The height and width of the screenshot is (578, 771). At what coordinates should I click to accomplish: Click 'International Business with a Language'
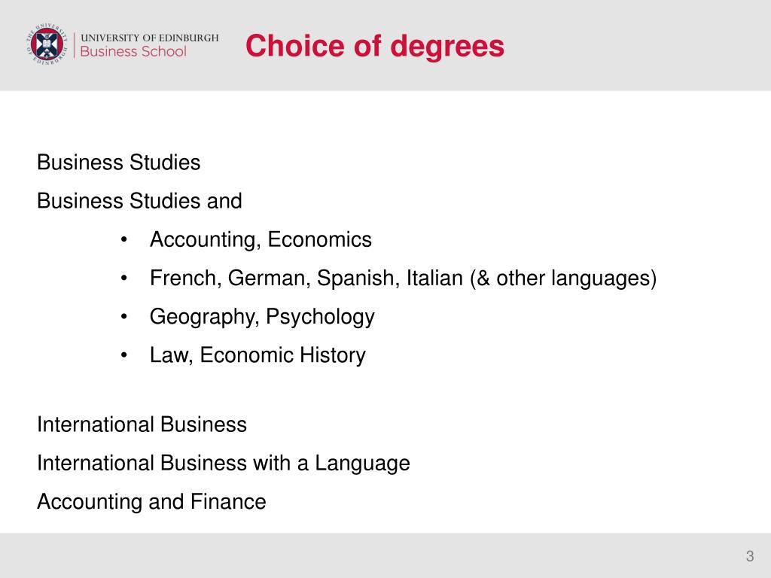[x=223, y=464]
